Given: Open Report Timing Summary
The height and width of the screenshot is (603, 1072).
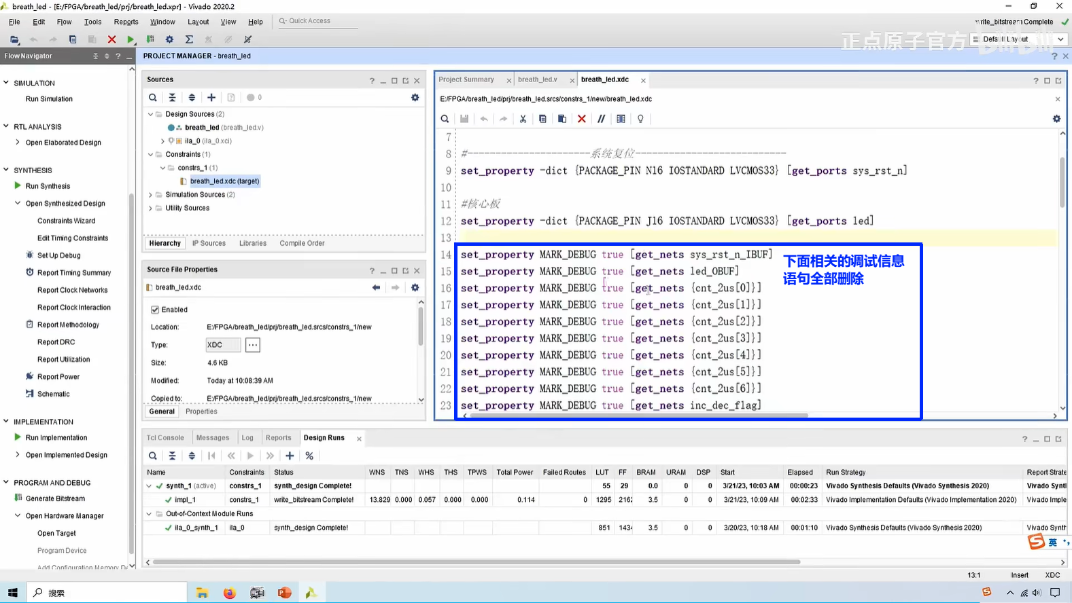Looking at the screenshot, I should pos(74,273).
